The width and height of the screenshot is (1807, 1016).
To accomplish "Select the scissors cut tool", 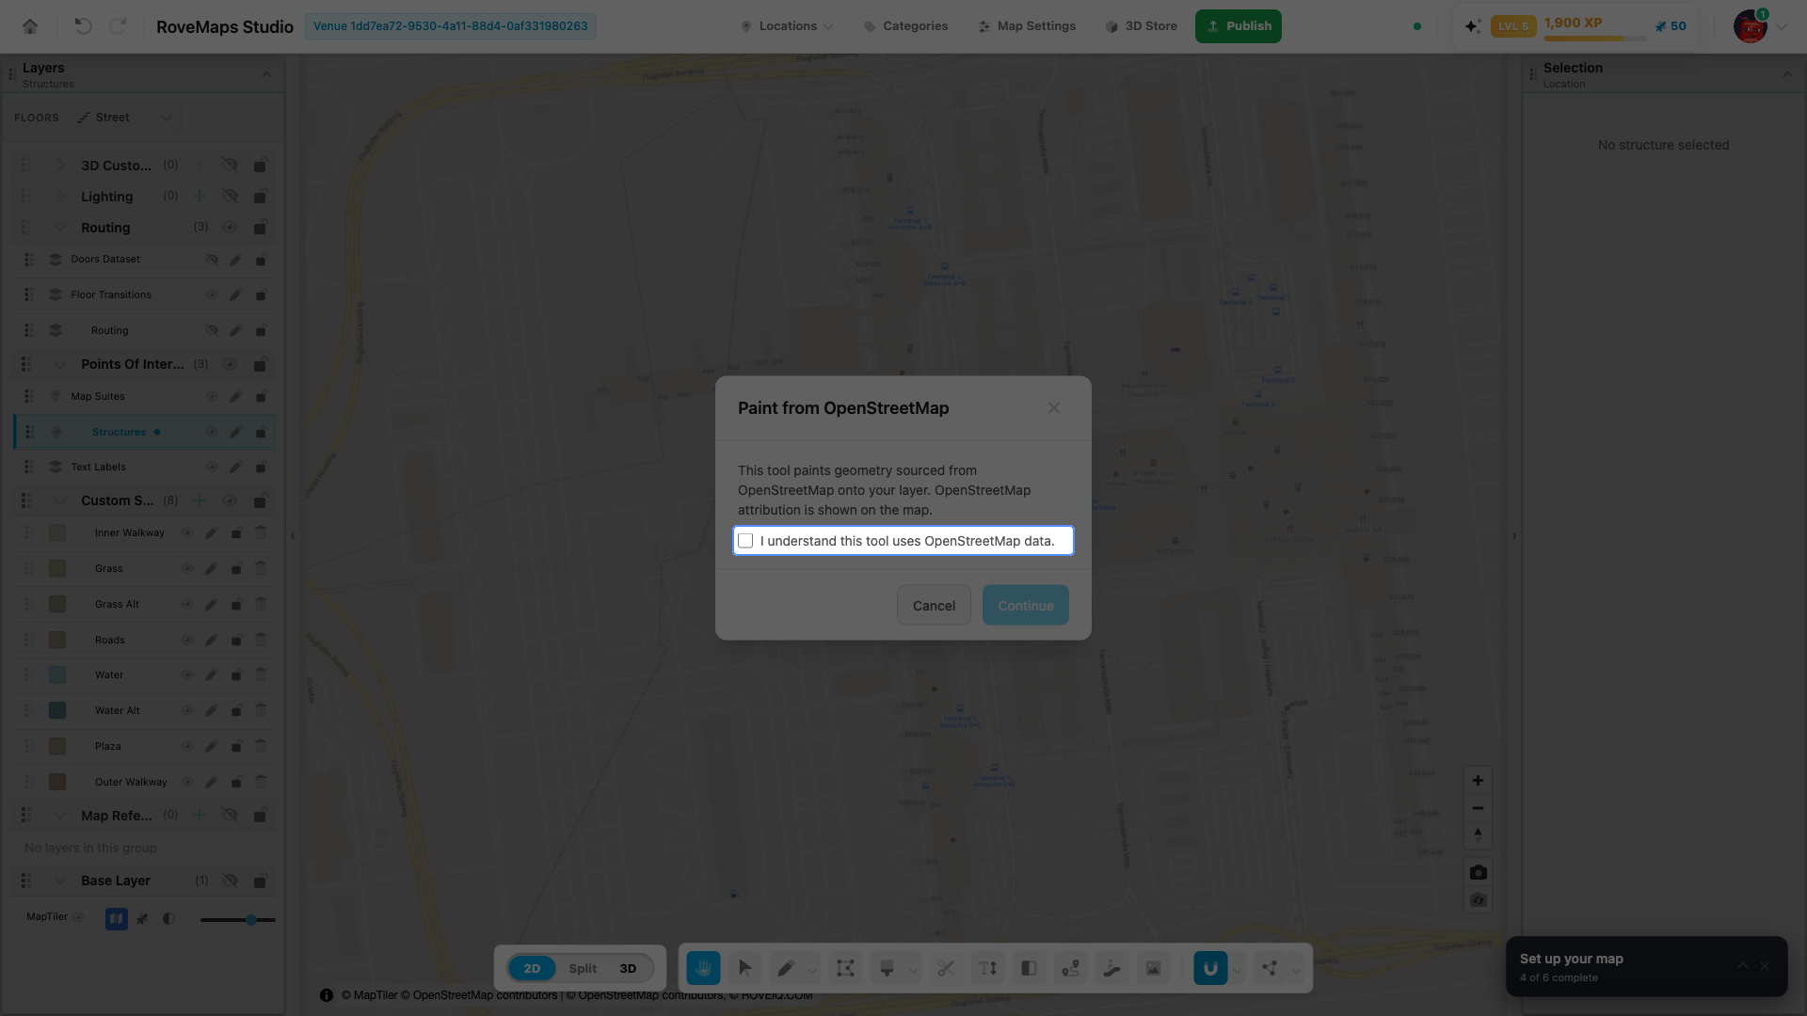I will (946, 968).
